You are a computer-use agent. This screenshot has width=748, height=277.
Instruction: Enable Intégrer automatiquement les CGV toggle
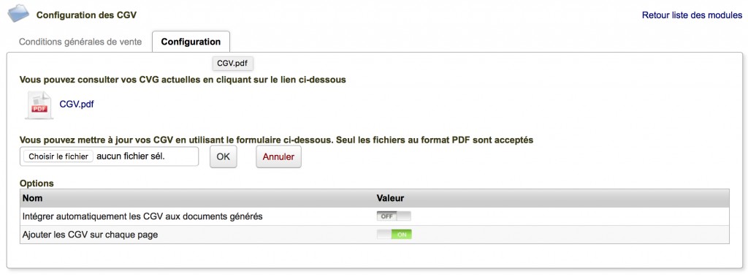coord(394,216)
